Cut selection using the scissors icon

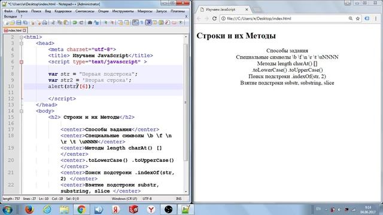[x=53, y=23]
